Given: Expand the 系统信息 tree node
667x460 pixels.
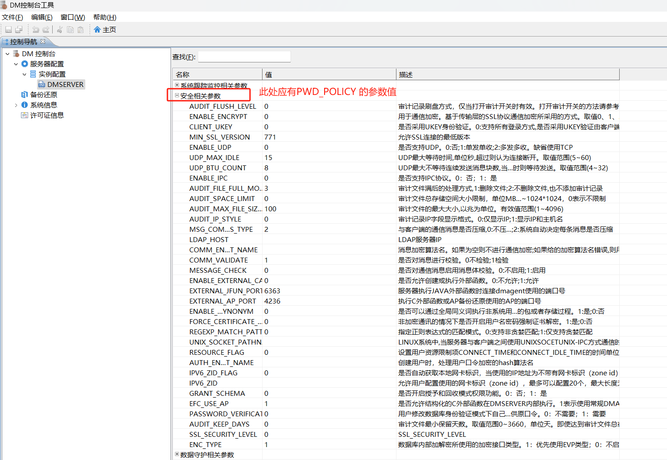Looking at the screenshot, I should (16, 105).
